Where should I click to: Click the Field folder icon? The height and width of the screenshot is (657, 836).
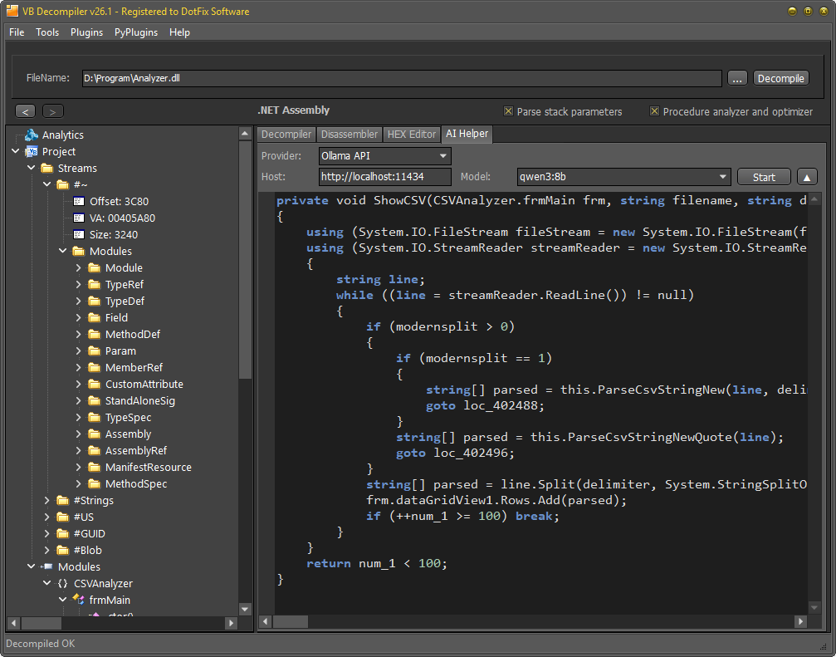[x=95, y=317]
